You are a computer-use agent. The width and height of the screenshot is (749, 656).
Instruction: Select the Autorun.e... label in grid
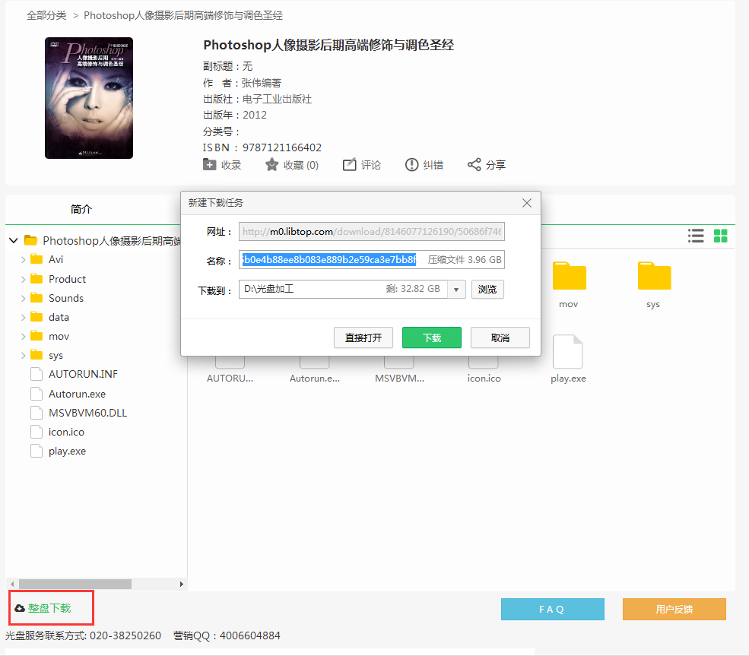(x=315, y=379)
